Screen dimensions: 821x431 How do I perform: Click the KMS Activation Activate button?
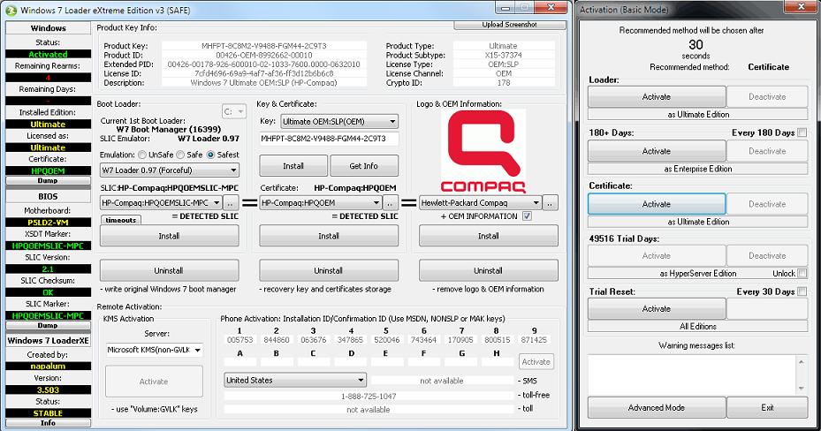(x=154, y=382)
